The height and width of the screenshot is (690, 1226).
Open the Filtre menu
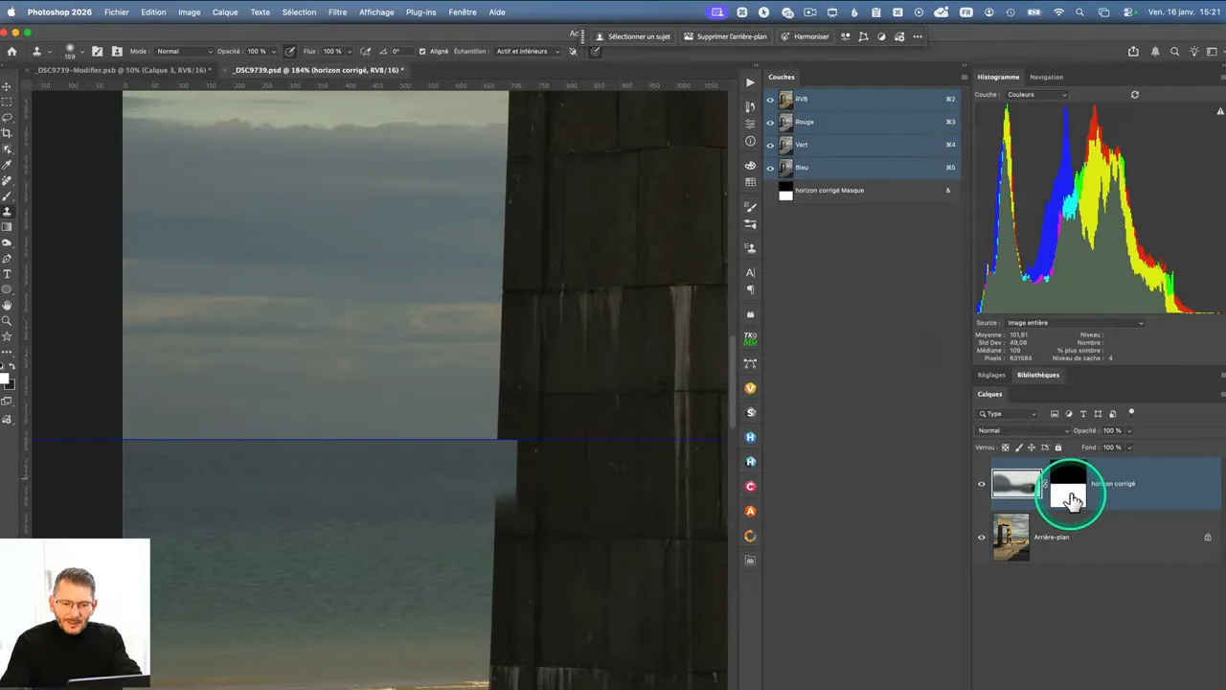coord(337,12)
